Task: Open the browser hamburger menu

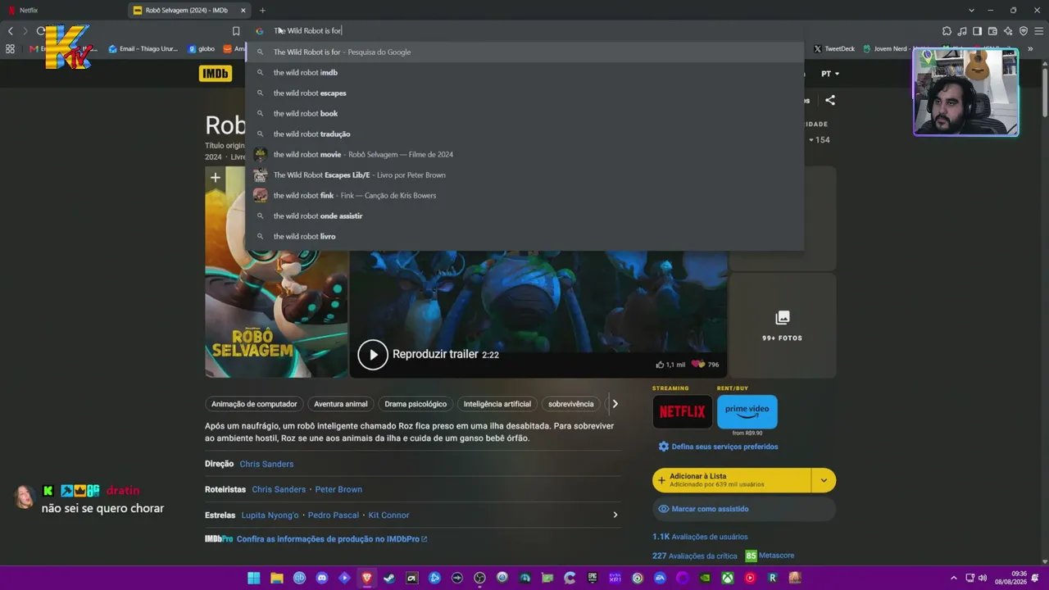Action: click(1038, 31)
